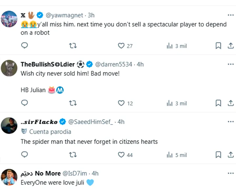Retweet the 'Wish city never sold him' post
236x190 pixels.
pos(73,103)
